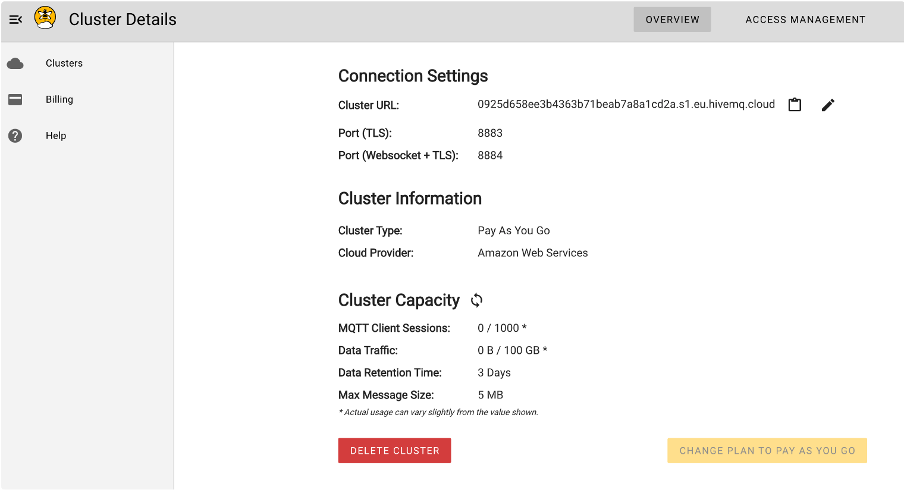Copy the Cluster URL to clipboard
Image resolution: width=904 pixels, height=490 pixels.
[x=795, y=105]
